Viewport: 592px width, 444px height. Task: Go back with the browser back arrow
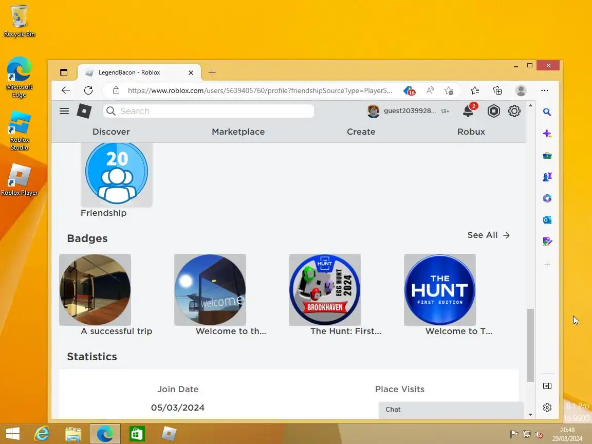pos(66,90)
